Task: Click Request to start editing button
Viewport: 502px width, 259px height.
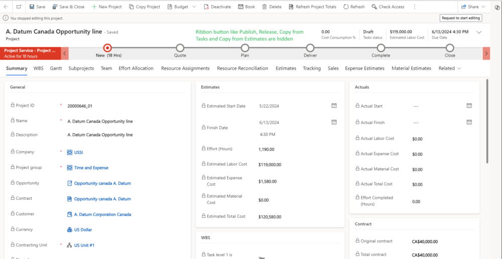Action: pos(460,18)
